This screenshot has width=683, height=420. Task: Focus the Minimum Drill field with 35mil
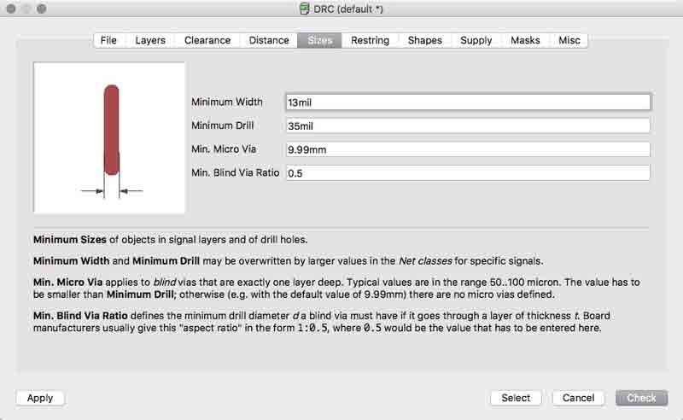tap(468, 125)
